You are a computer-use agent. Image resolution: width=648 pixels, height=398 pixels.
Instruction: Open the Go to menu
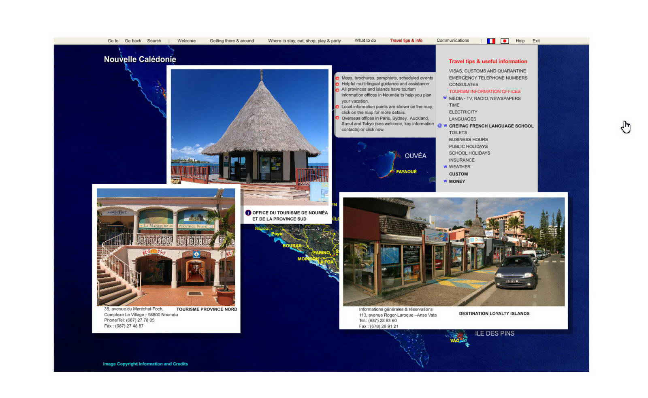[x=113, y=41]
